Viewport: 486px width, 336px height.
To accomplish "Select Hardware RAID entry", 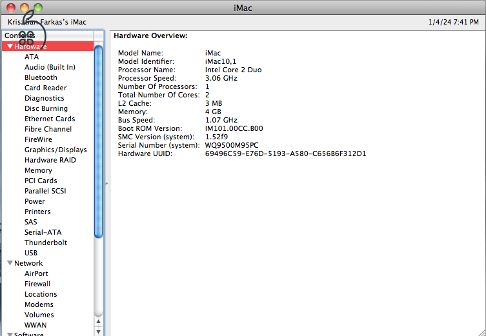I will point(50,160).
